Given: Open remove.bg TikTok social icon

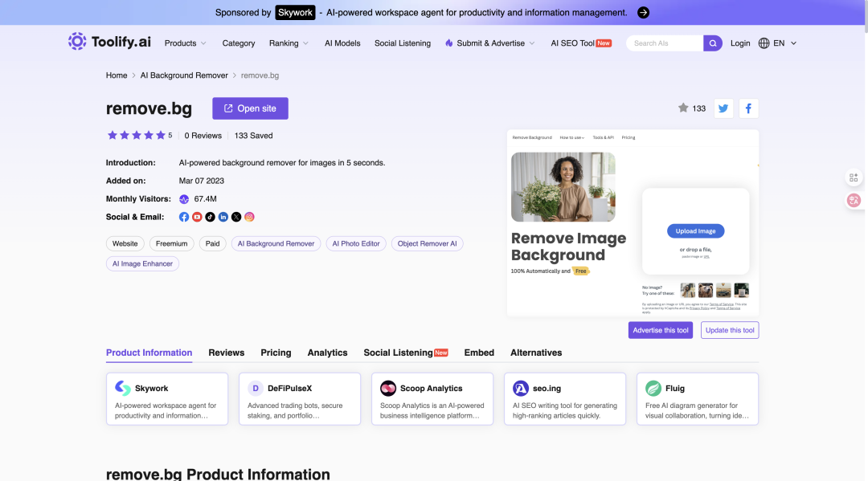Looking at the screenshot, I should (211, 217).
